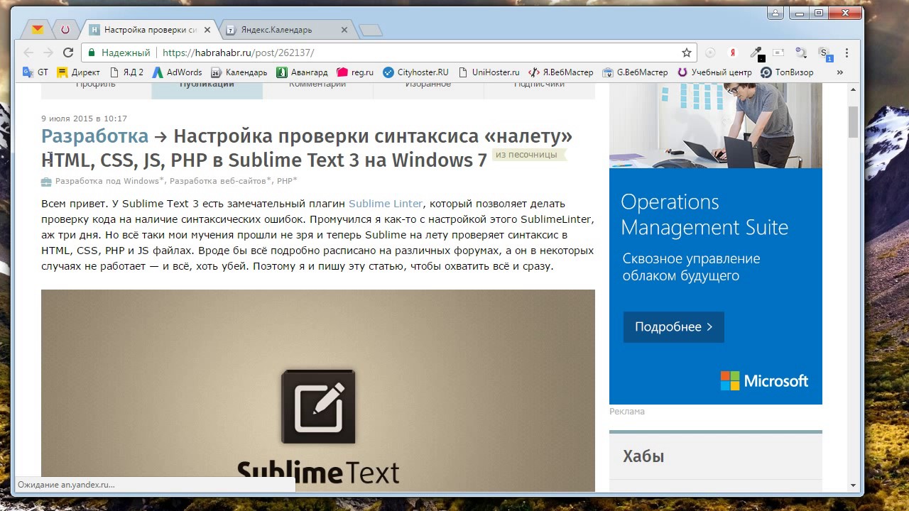Viewport: 909px width, 511px height.
Task: Click the Operations Management Suite ad heading
Action: 704,214
